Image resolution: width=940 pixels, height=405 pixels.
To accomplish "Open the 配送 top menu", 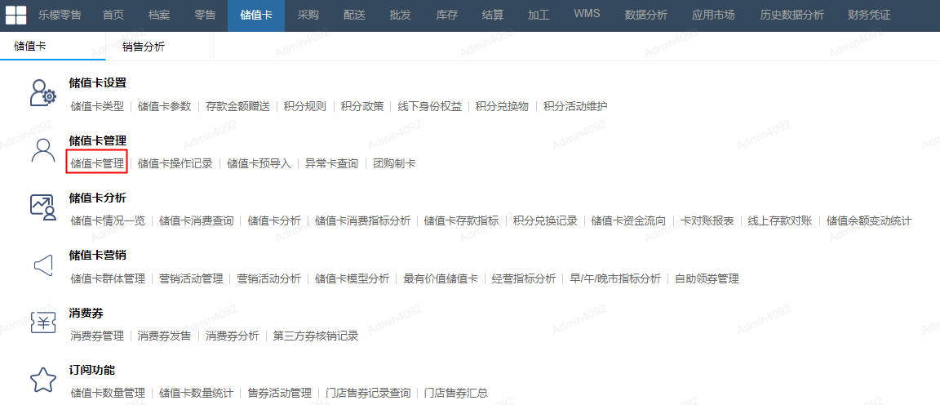I will [354, 15].
